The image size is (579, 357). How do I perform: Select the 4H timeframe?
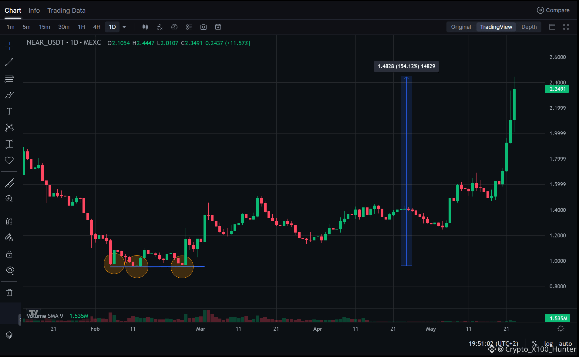tap(97, 27)
